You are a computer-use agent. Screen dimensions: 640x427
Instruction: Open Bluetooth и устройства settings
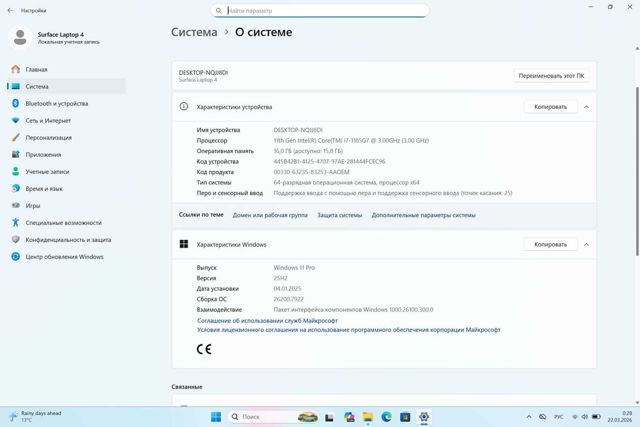67,104
